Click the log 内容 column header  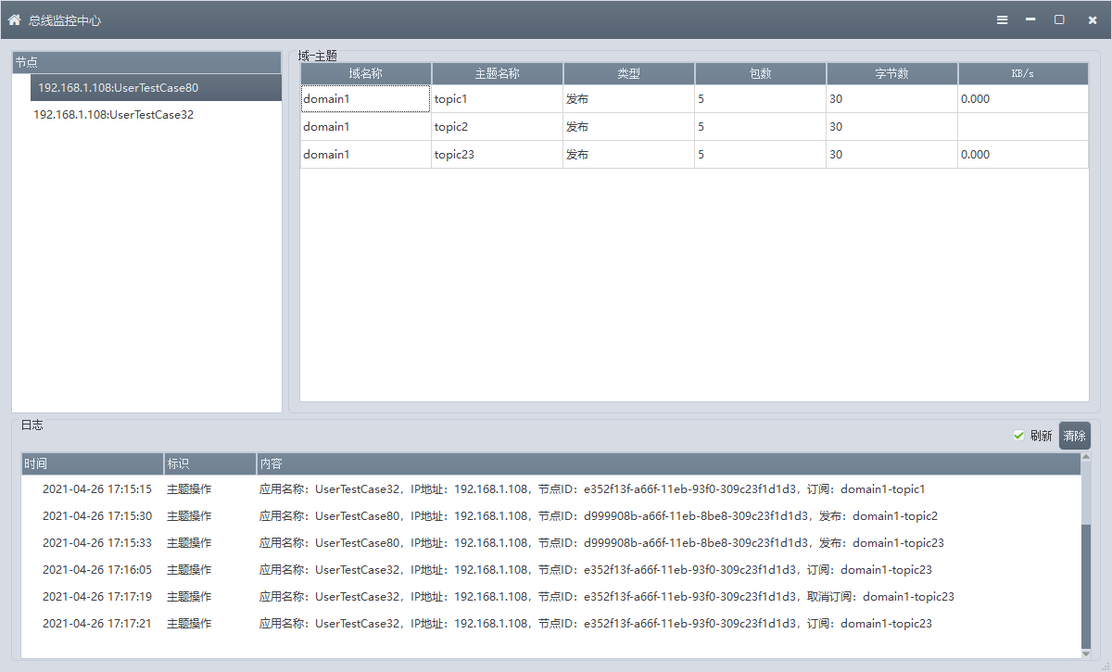pyautogui.click(x=667, y=463)
